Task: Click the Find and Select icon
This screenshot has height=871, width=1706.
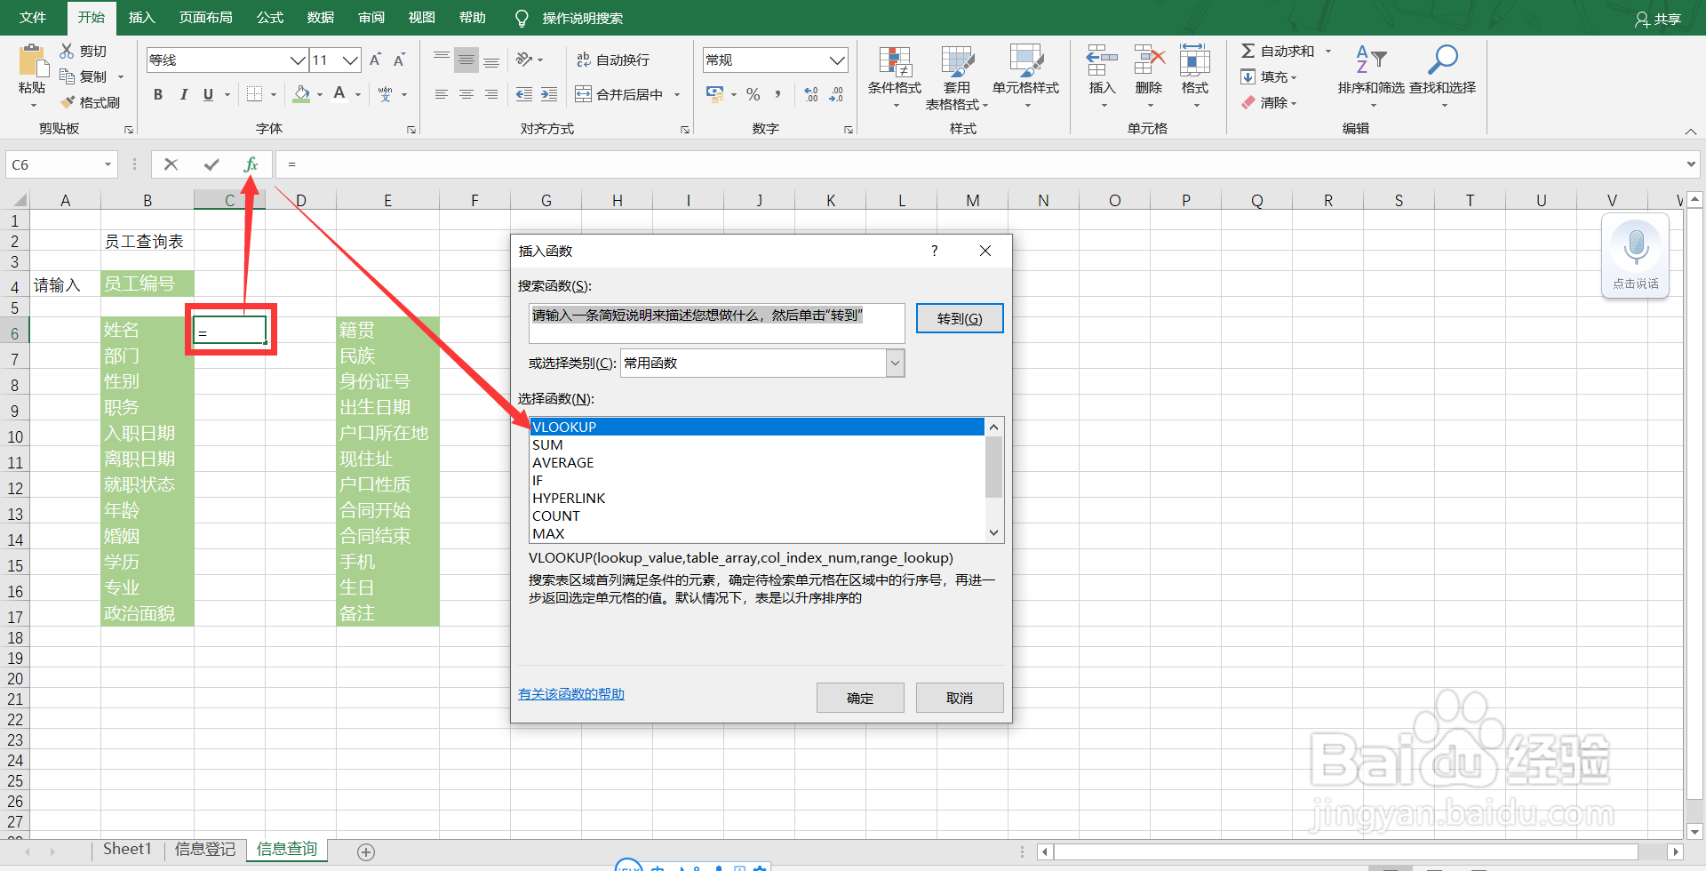Action: click(x=1442, y=76)
